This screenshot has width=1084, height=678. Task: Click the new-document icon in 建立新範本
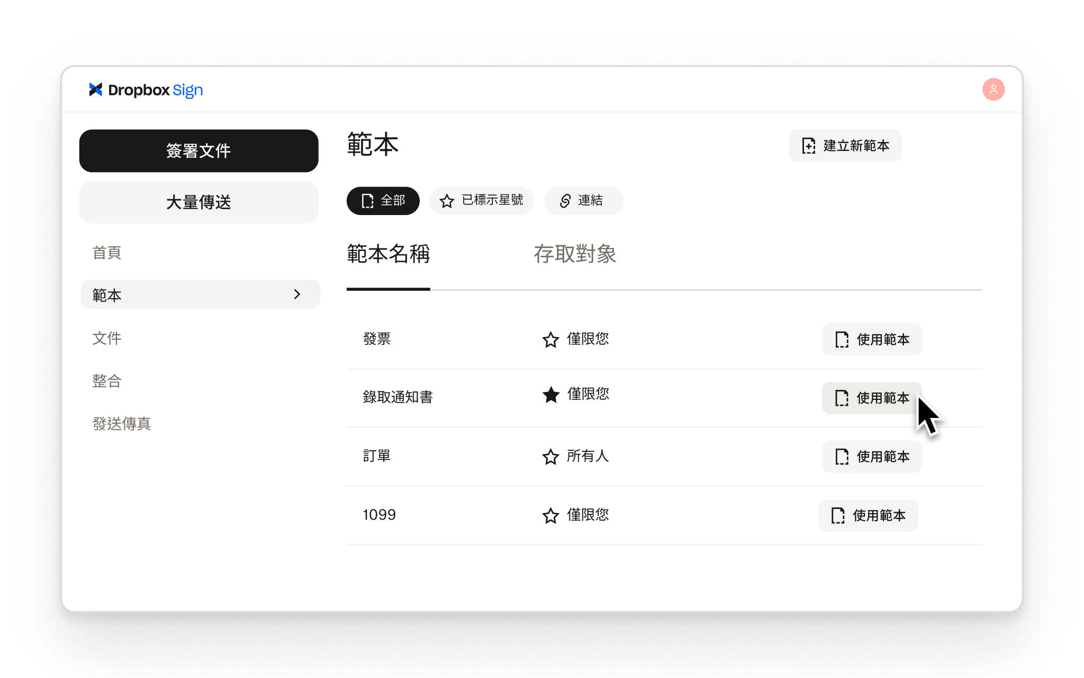809,146
